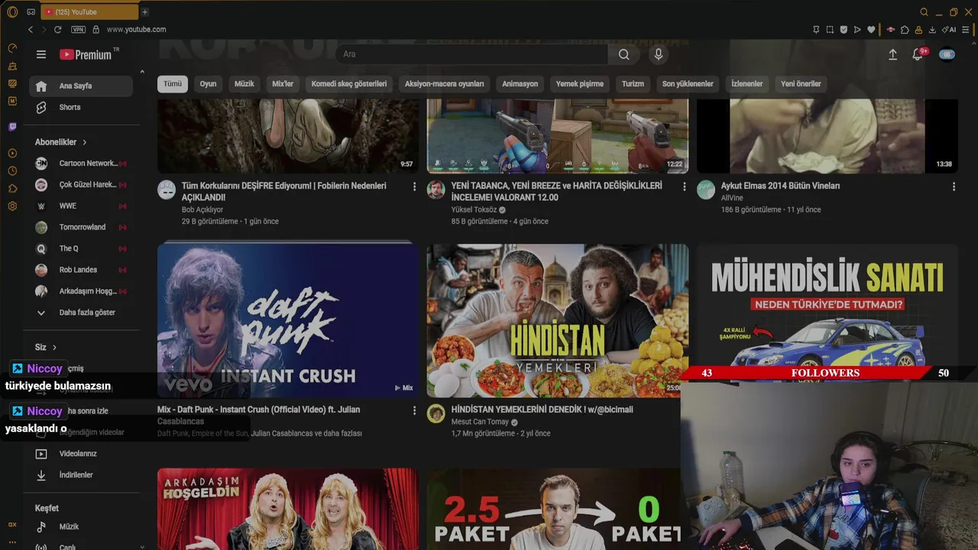The height and width of the screenshot is (550, 978).
Task: Take a snapshot with the dashed square icon
Action: pos(830,29)
